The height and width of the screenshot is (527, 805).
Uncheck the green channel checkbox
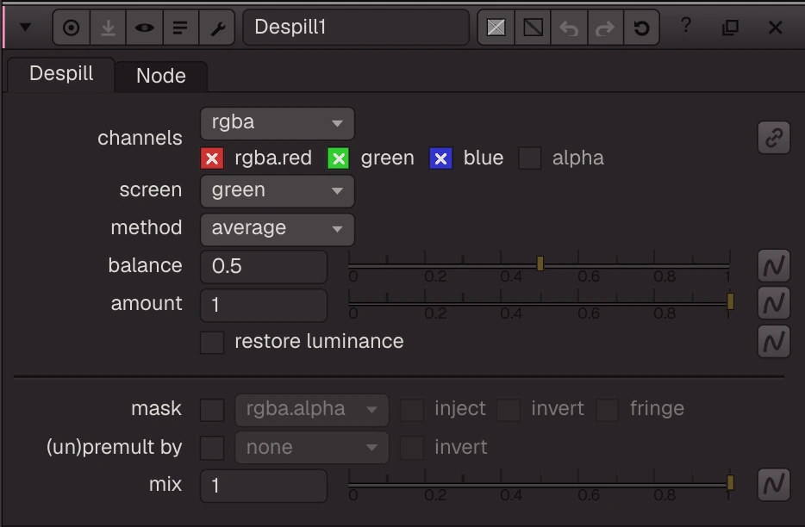(339, 158)
